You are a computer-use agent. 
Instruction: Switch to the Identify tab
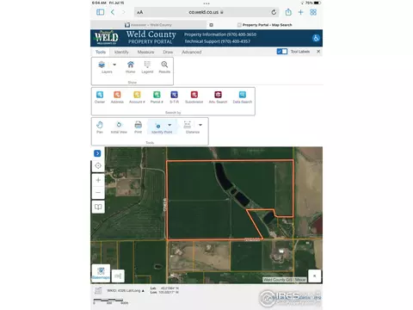[121, 52]
